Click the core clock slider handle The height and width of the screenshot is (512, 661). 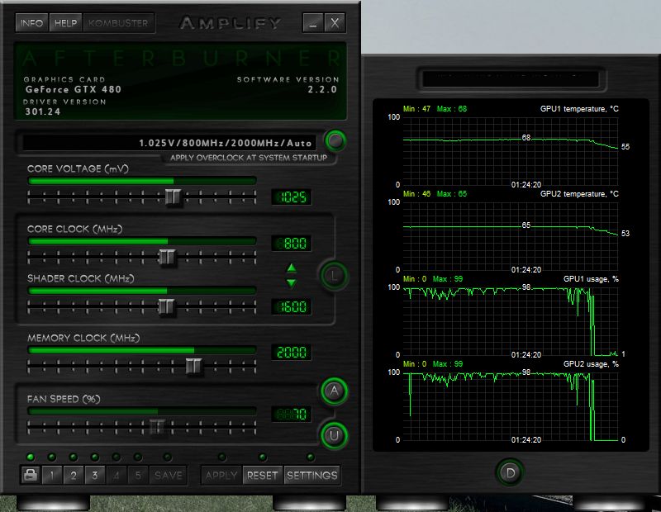[x=167, y=257]
